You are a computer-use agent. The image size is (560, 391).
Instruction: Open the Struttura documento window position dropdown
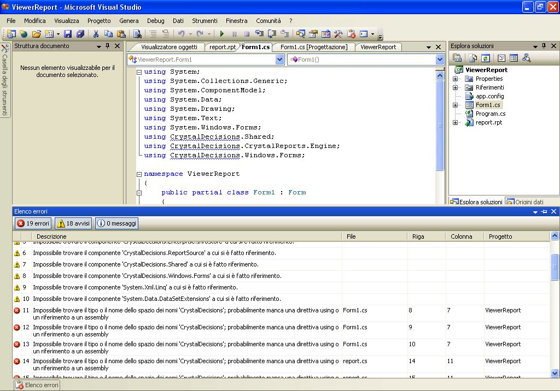click(x=99, y=46)
